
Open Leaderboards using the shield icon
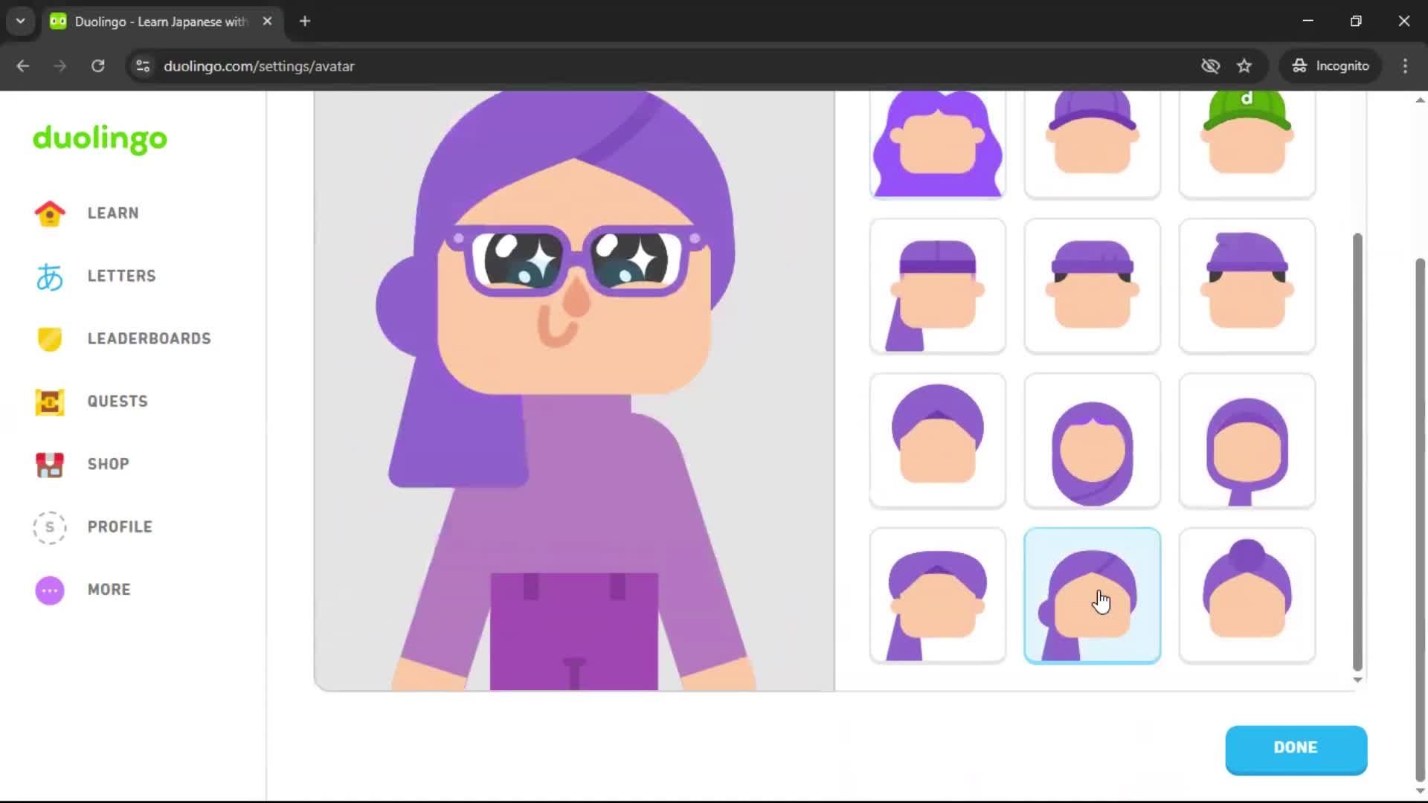click(49, 339)
